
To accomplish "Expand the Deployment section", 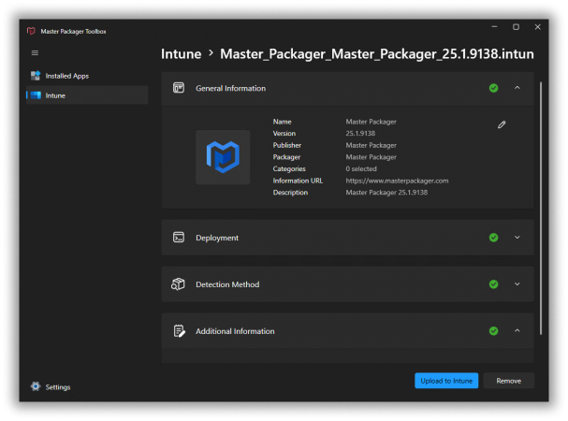I will coord(517,238).
